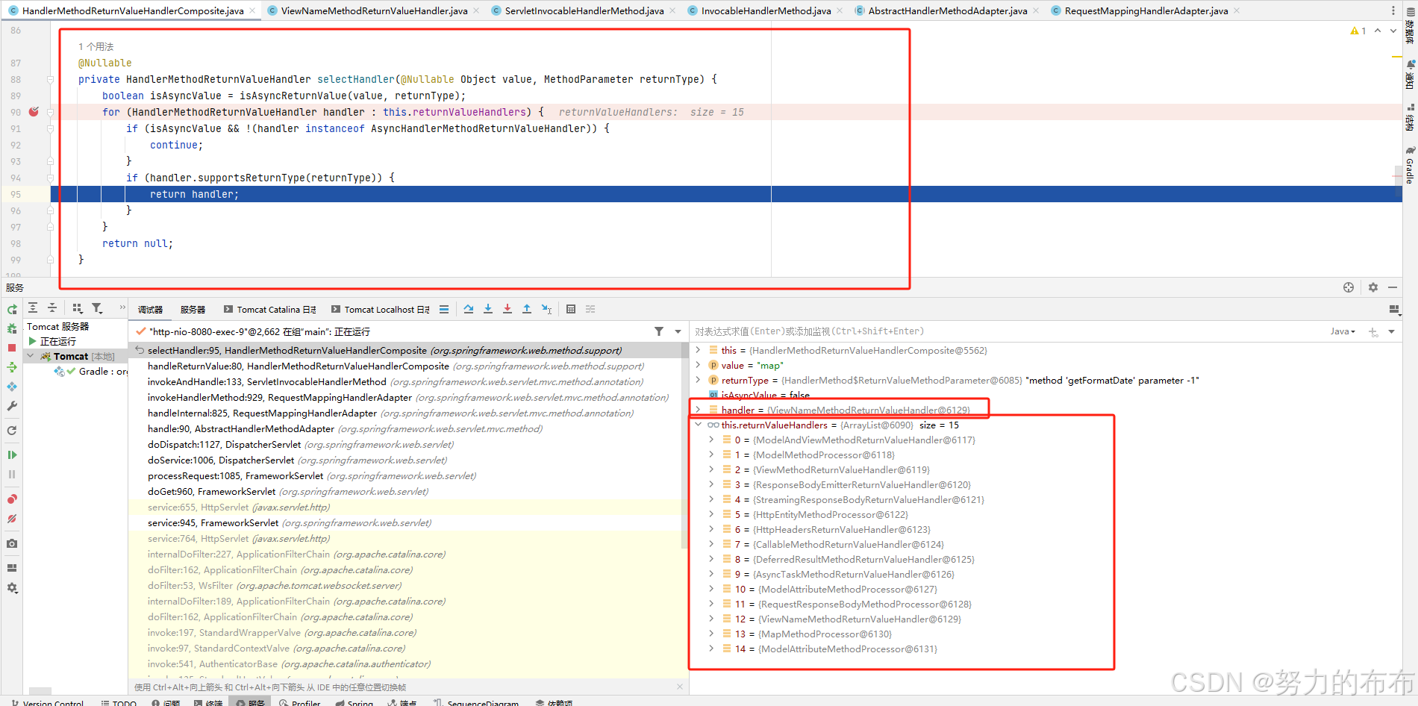The height and width of the screenshot is (706, 1418).
Task: Switch to AbstractHandlerMethodAdapter.java tab
Action: pyautogui.click(x=947, y=10)
